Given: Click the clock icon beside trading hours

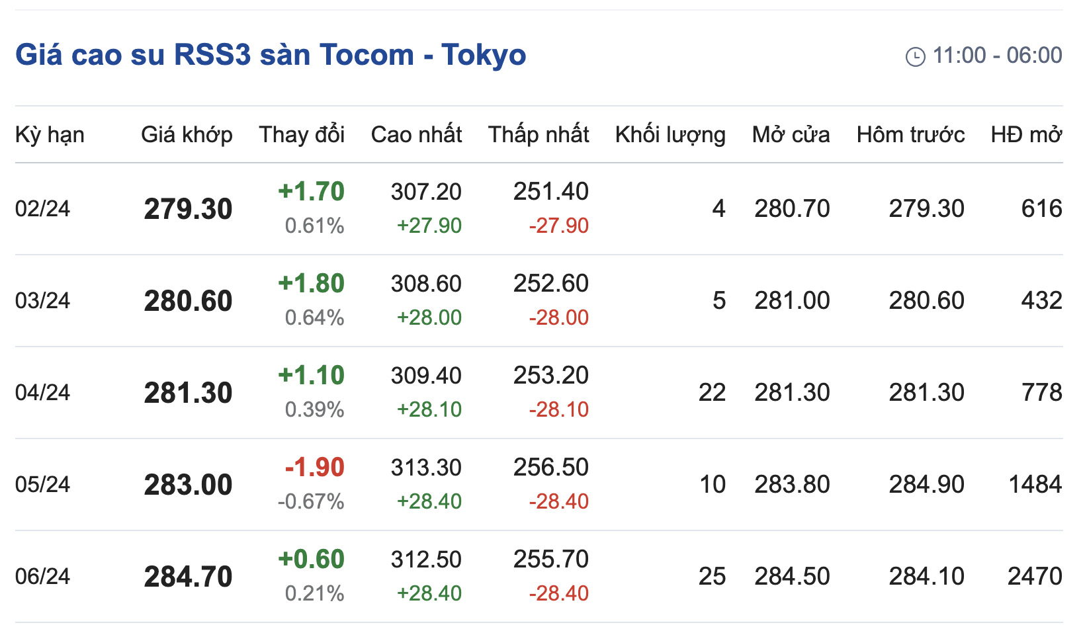Looking at the screenshot, I should click(x=915, y=57).
